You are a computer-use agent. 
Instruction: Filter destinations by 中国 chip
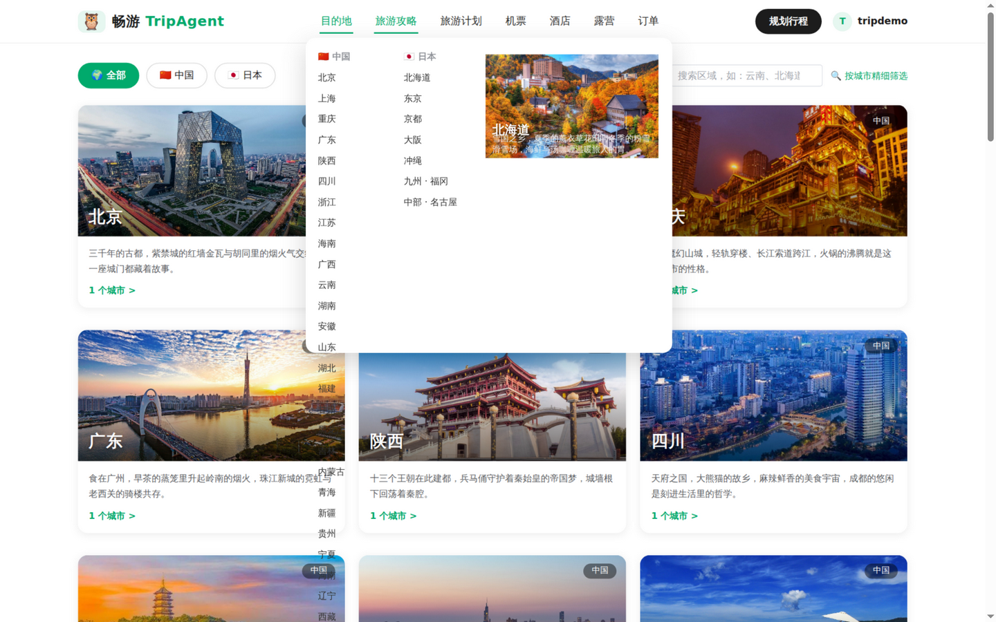[x=176, y=75]
